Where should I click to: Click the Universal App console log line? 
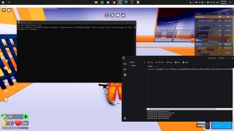tap(159, 116)
